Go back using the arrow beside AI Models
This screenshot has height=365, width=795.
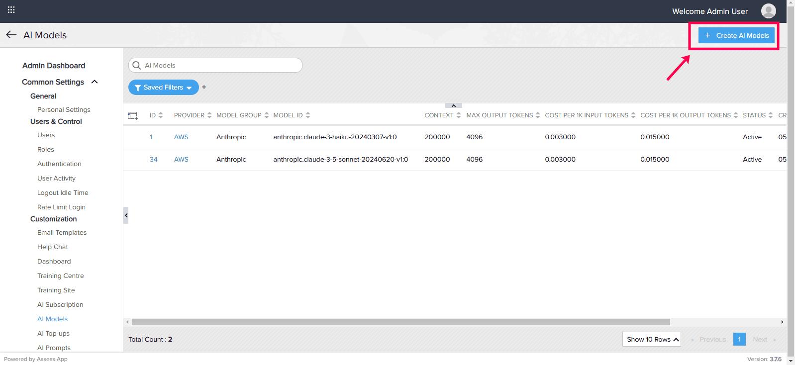[x=11, y=35]
